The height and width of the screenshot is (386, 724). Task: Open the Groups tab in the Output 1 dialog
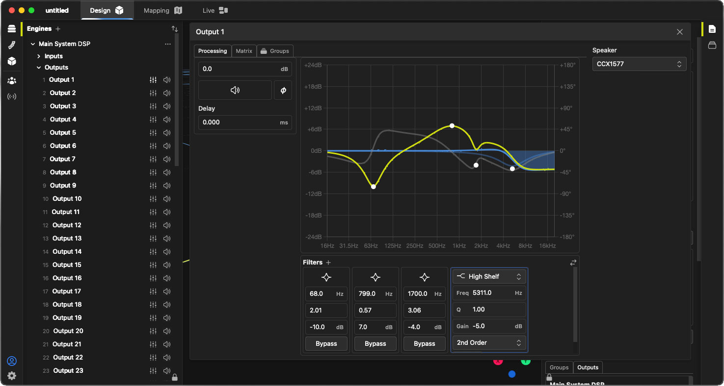point(275,51)
